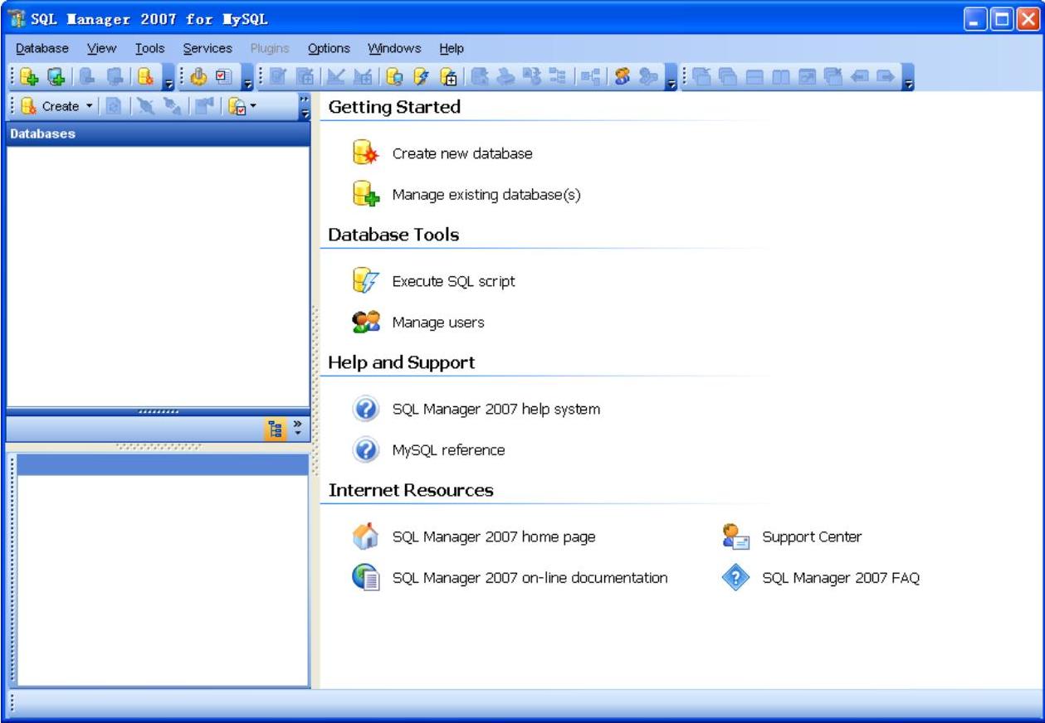Expand the lock-and-check icon dropdown arrow
Image resolution: width=1045 pixels, height=723 pixels.
click(253, 106)
